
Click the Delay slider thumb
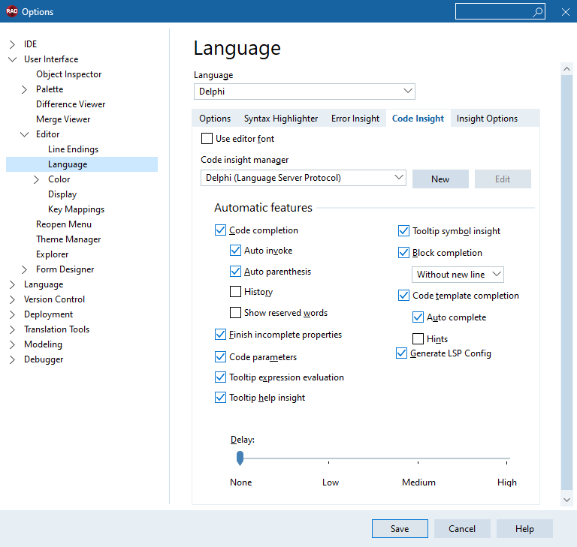(x=240, y=458)
